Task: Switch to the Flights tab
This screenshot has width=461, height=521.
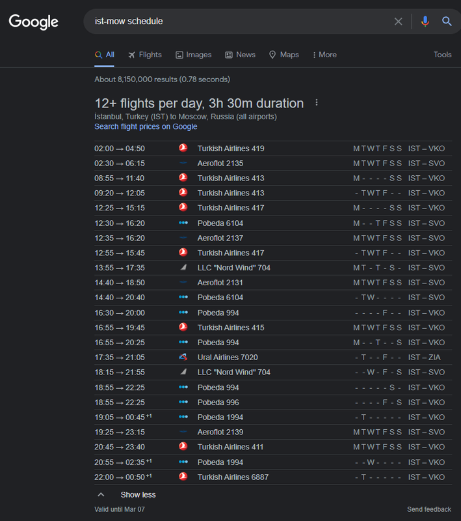Action: (x=145, y=55)
